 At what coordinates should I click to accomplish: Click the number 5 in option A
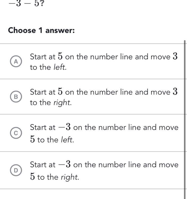60,56
